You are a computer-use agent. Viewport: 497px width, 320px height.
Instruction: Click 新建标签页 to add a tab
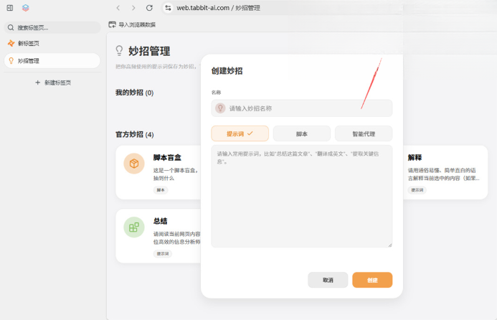53,83
